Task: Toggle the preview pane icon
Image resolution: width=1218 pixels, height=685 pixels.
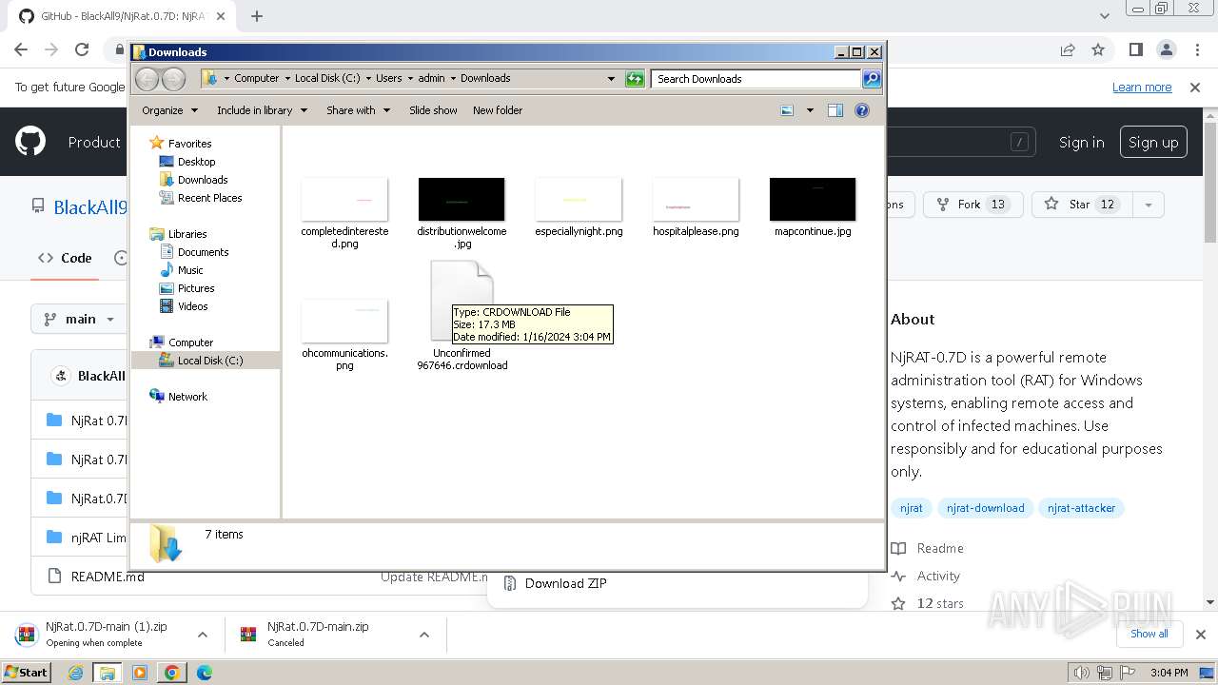Action: [x=835, y=110]
